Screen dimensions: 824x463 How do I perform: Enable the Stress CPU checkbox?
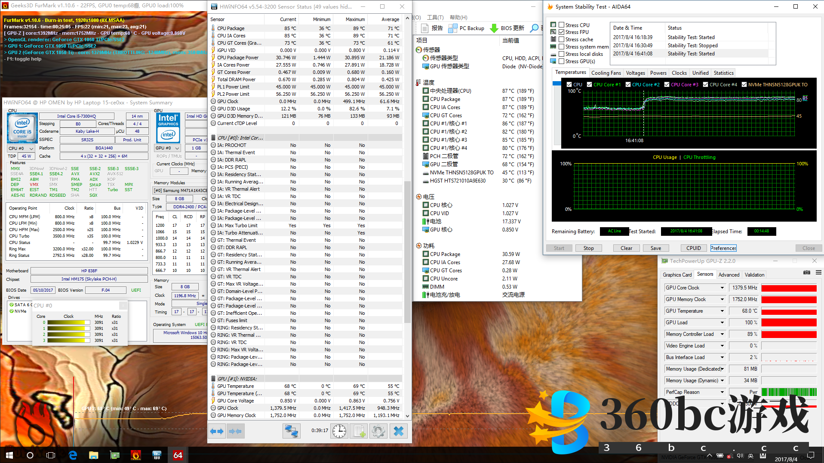pyautogui.click(x=561, y=25)
